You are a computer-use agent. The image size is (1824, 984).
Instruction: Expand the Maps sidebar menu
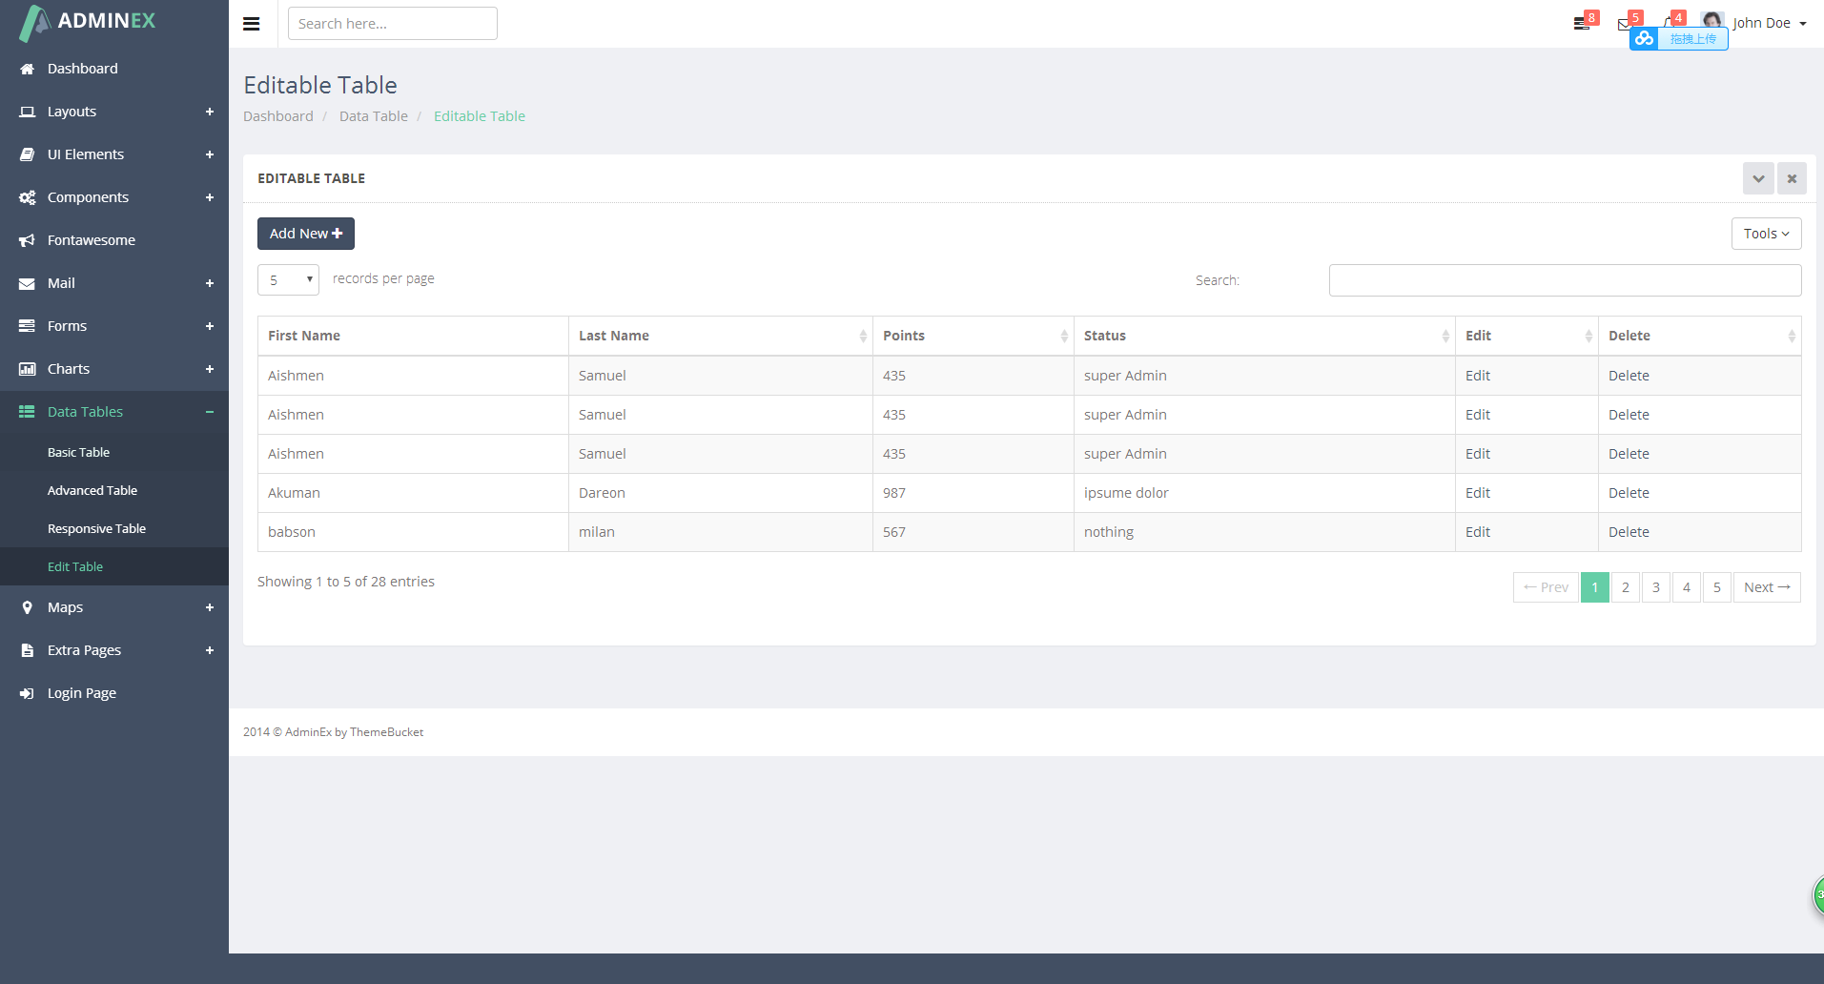(x=114, y=607)
